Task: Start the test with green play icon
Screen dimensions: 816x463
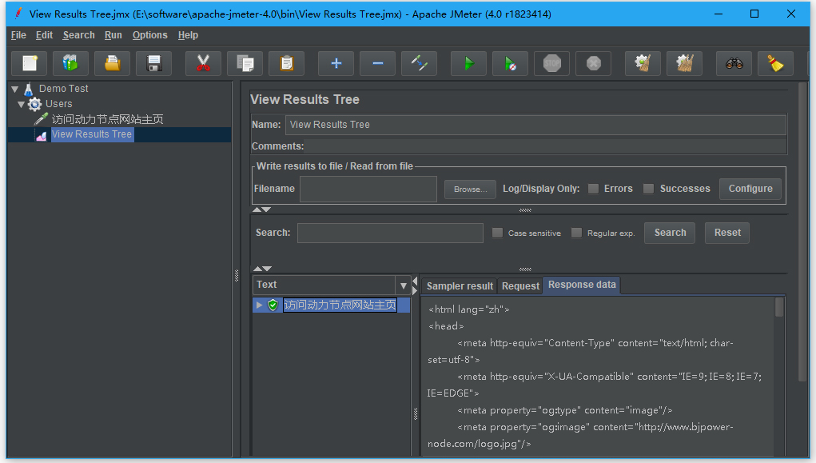Action: tap(469, 63)
